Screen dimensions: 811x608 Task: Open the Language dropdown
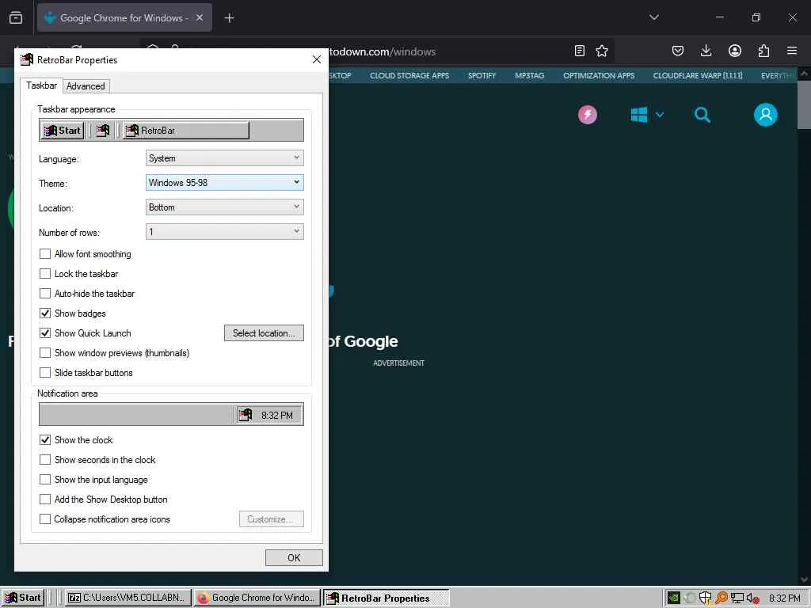(224, 158)
